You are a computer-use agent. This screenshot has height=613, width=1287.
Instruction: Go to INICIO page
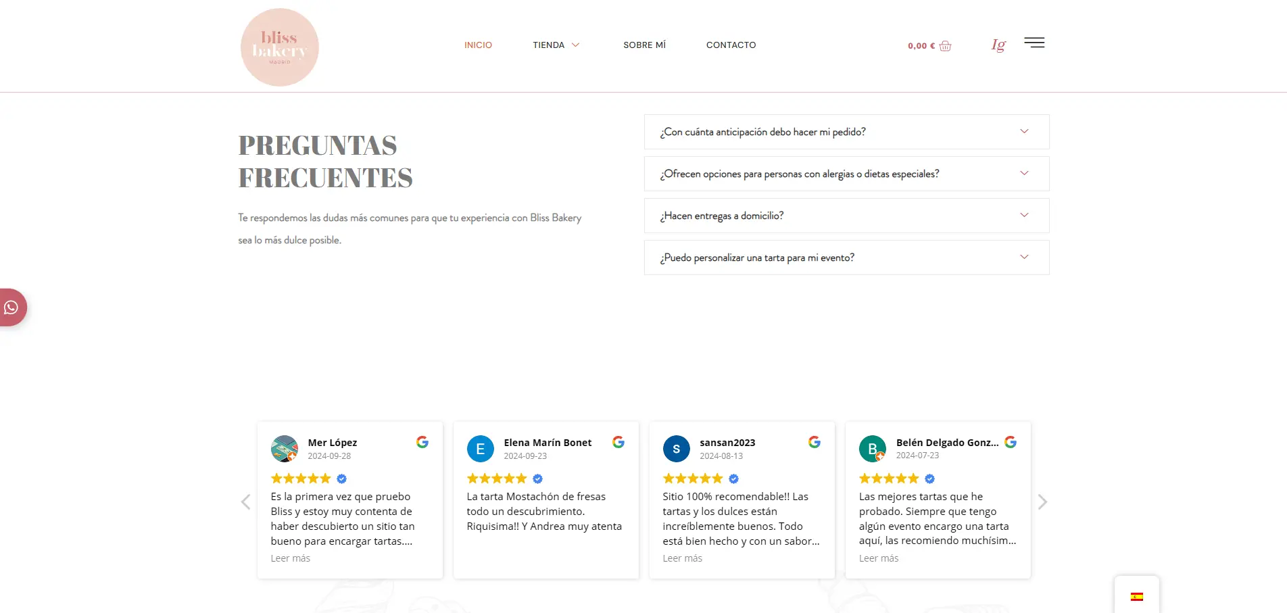click(478, 45)
